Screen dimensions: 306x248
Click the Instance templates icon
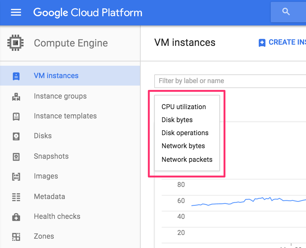[16, 116]
